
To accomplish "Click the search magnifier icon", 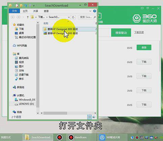I will pyautogui.click(x=95, y=17).
